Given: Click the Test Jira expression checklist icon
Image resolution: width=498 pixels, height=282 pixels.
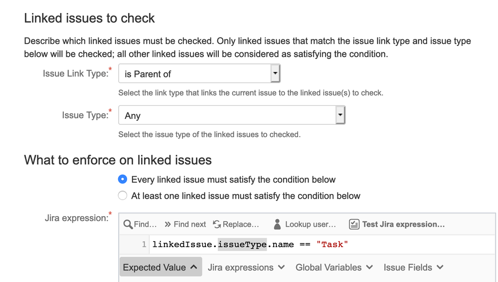Looking at the screenshot, I should [x=354, y=224].
